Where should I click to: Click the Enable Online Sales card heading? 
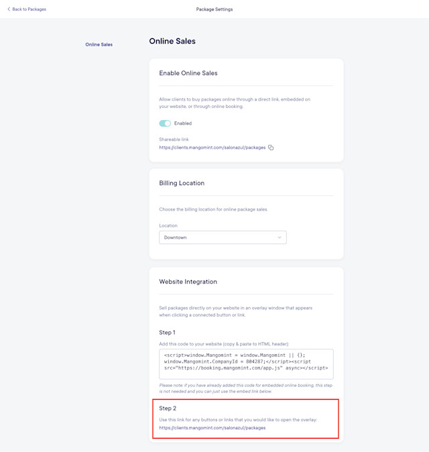point(188,73)
